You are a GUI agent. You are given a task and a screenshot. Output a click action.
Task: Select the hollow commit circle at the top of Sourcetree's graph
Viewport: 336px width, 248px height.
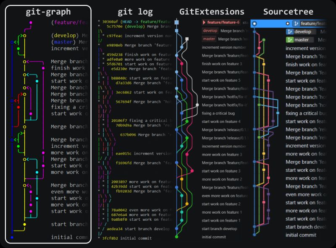[x=254, y=23]
